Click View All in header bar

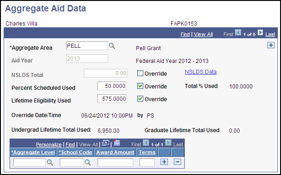(203, 34)
